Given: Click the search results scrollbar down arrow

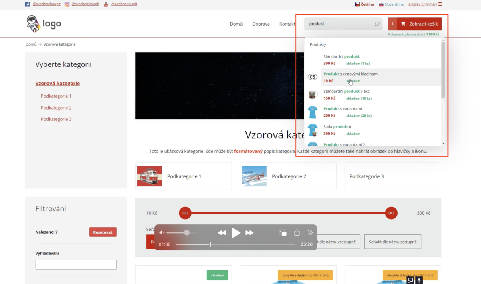Looking at the screenshot, I should (x=443, y=143).
